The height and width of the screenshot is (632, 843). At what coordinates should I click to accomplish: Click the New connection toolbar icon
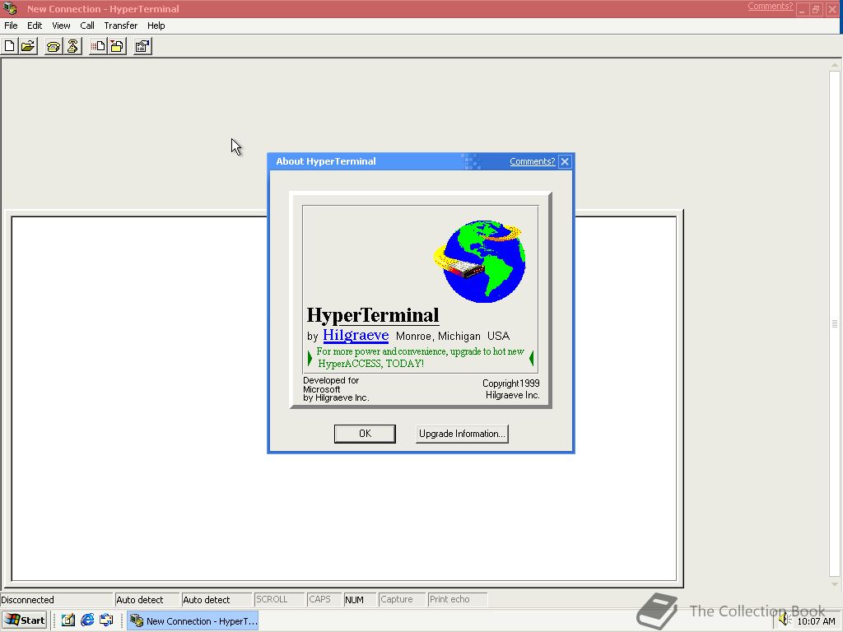10,46
